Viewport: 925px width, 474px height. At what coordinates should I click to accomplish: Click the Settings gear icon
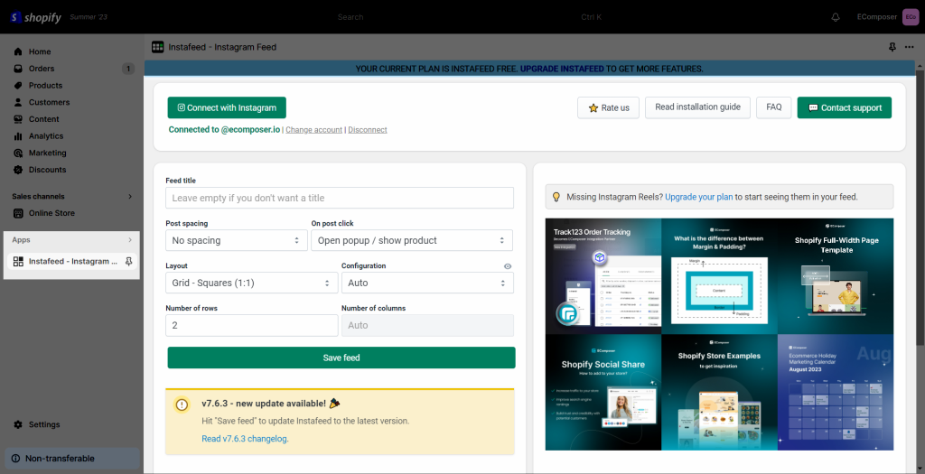18,424
